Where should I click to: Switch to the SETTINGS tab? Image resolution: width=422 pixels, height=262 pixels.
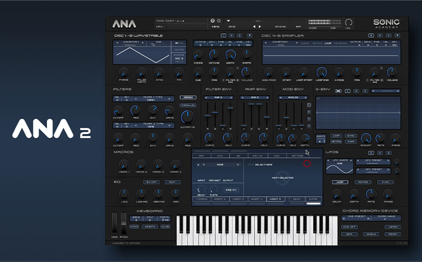pyautogui.click(x=297, y=156)
